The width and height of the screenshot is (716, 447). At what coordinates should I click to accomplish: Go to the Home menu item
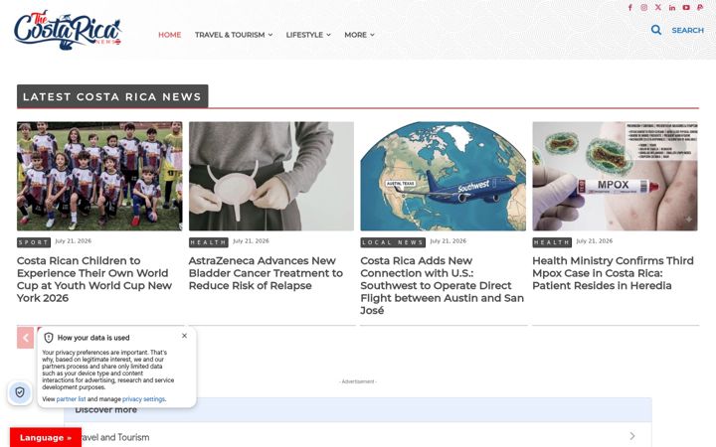169,35
